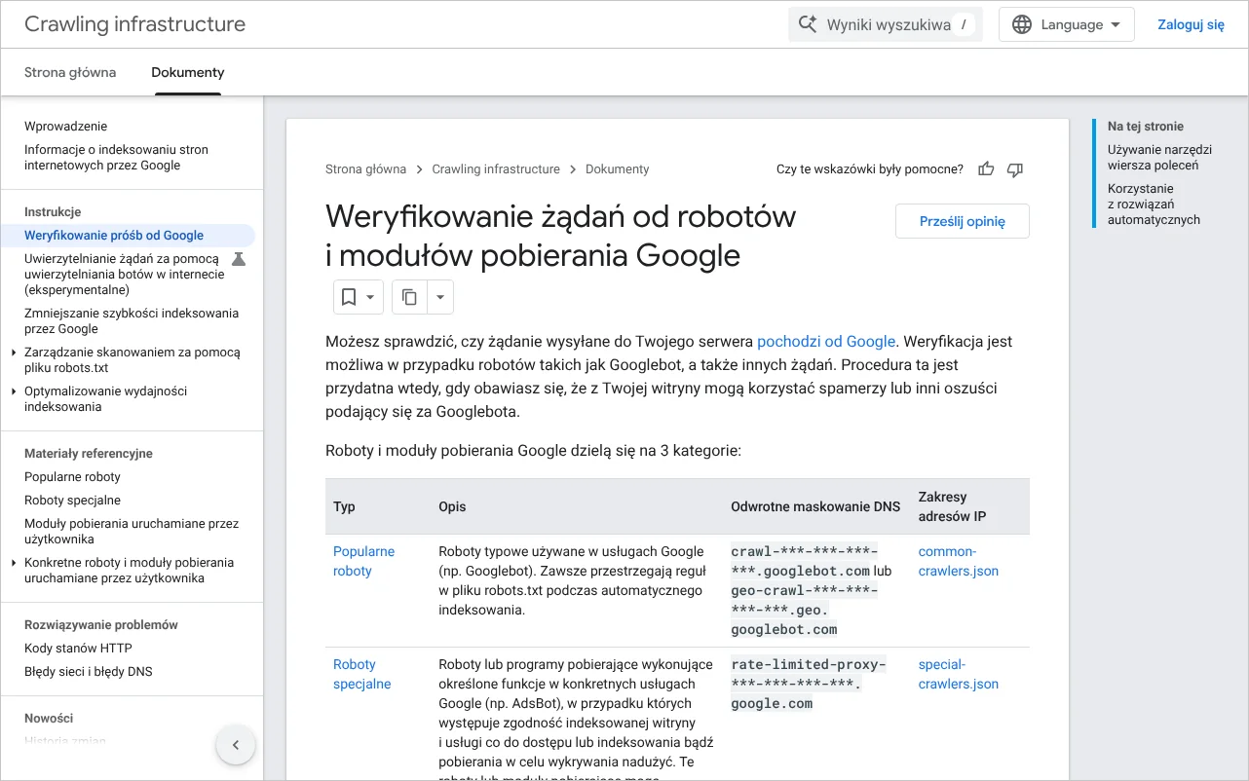
Task: Open Roboty specjalne in the sidebar
Action: click(73, 501)
